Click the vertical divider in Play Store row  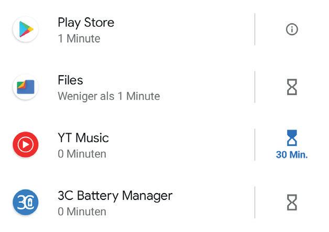pos(255,29)
